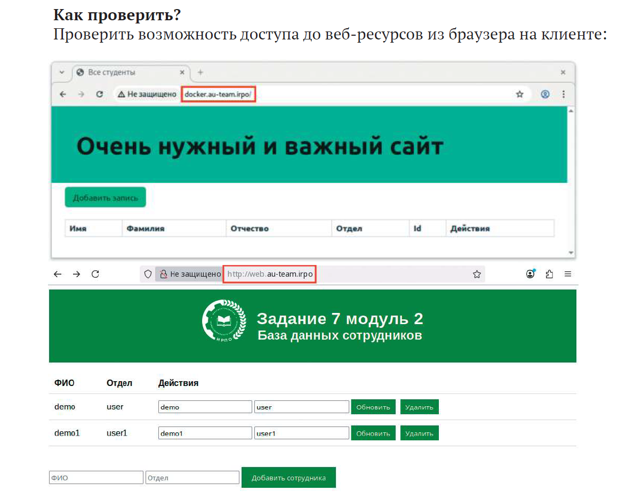Click the "Отчество" column header
Image resolution: width=642 pixels, height=499 pixels.
tap(249, 229)
